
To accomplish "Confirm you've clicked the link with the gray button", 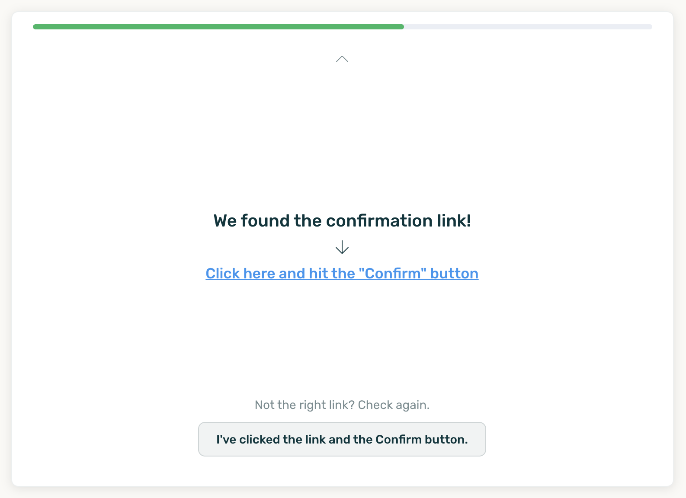I will [x=342, y=439].
